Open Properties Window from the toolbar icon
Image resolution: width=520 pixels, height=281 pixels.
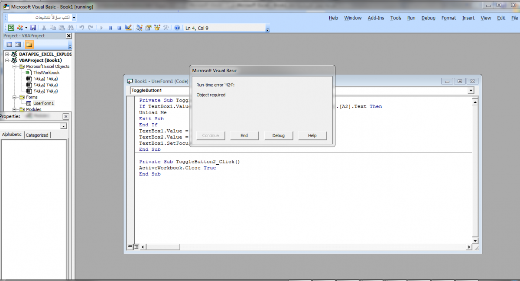pyautogui.click(x=148, y=28)
